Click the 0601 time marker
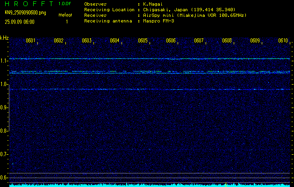 click(x=30, y=41)
